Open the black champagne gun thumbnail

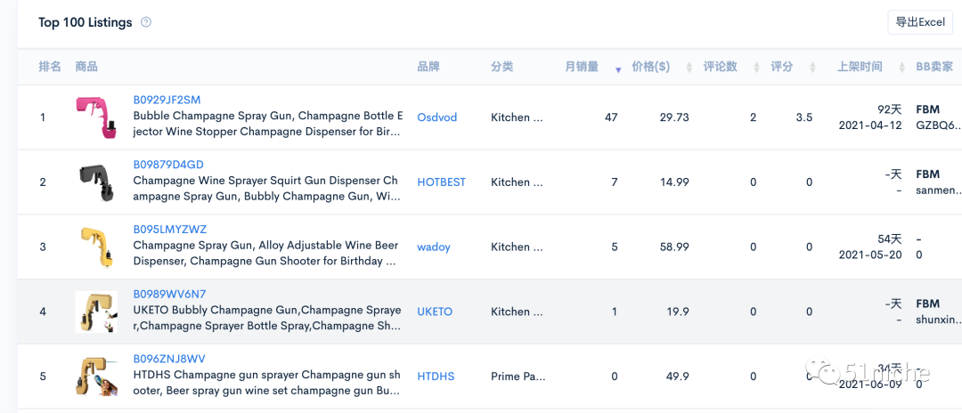click(x=96, y=182)
